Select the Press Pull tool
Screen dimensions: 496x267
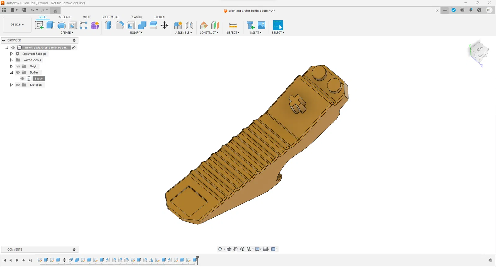pos(108,25)
